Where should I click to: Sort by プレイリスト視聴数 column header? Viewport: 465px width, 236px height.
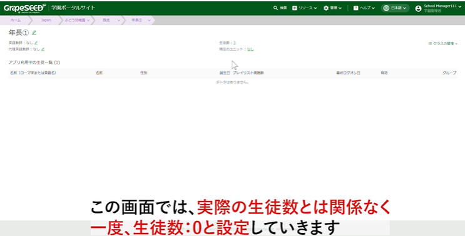(x=248, y=73)
